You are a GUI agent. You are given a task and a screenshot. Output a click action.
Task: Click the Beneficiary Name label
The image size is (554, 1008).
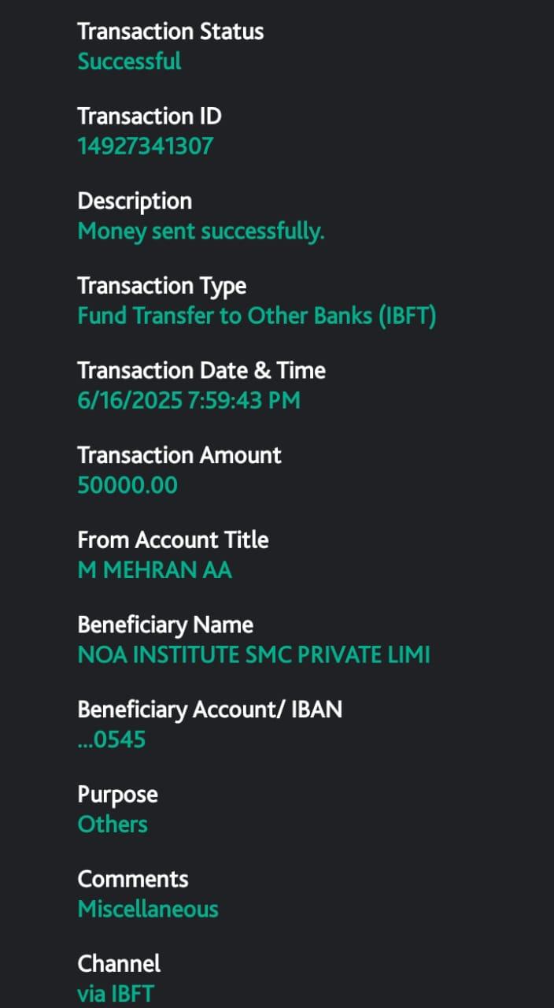[x=165, y=624]
